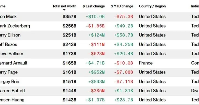This screenshot has width=199, height=105.
Task: Open the Musk profile link
Action: click(8, 17)
